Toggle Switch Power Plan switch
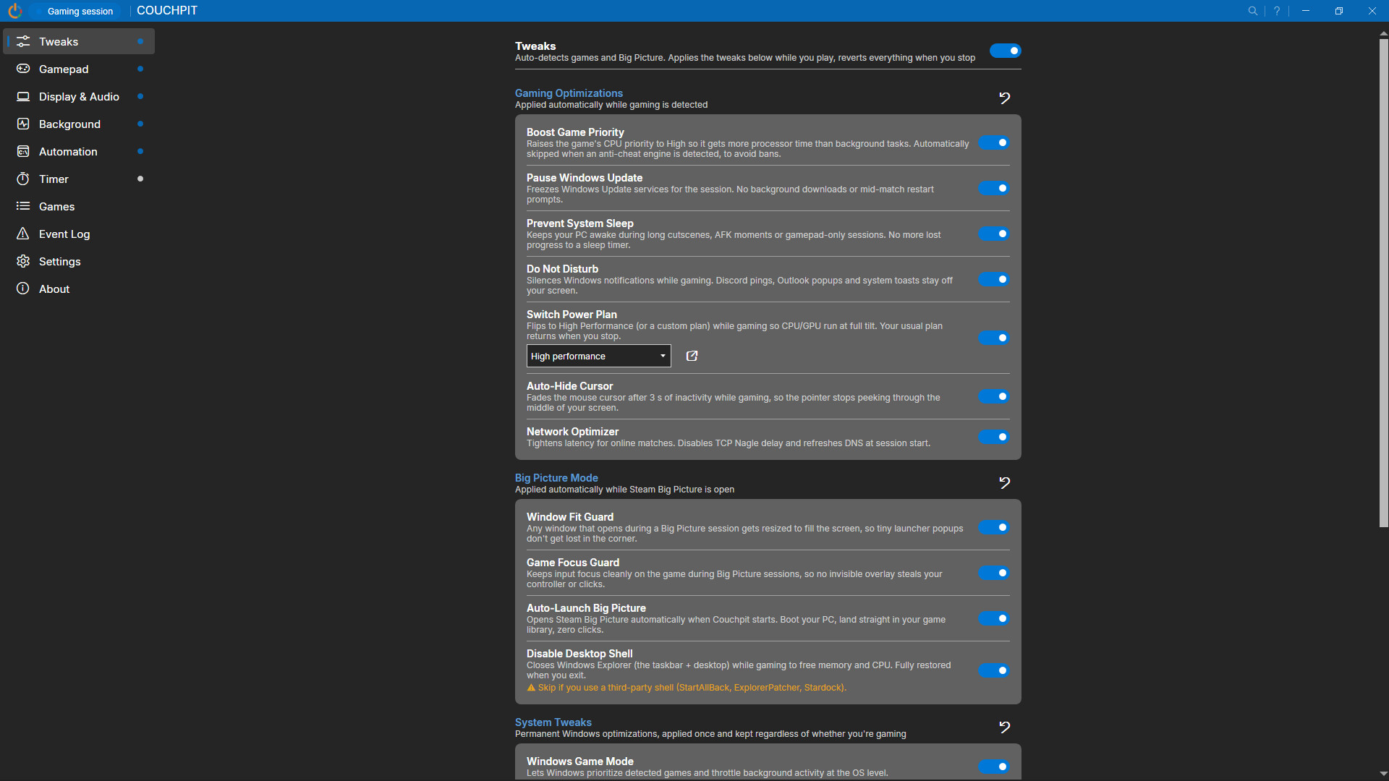 point(994,338)
